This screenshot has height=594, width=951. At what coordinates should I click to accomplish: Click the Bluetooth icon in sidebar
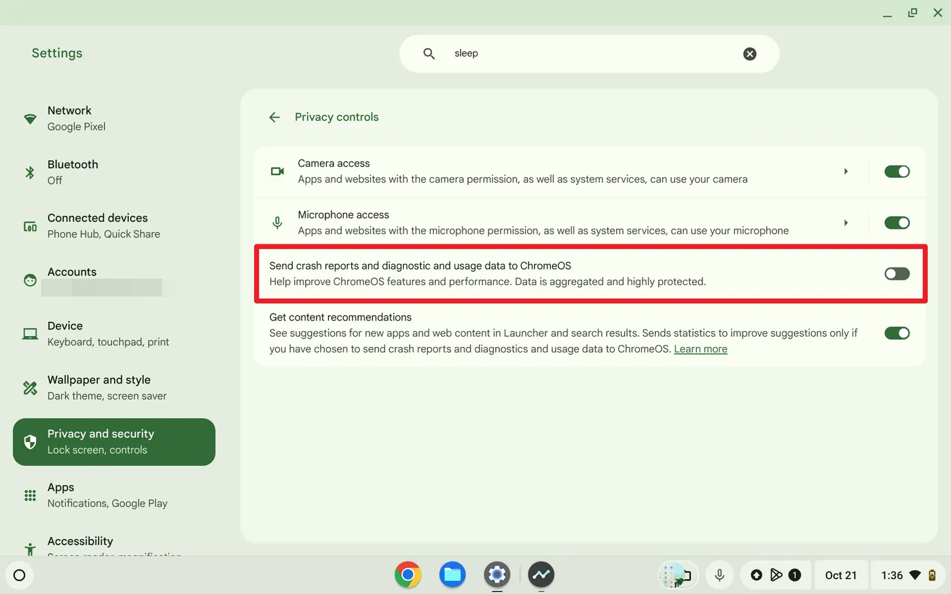point(30,172)
